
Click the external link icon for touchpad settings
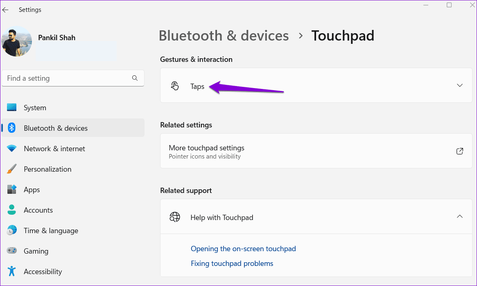[460, 151]
